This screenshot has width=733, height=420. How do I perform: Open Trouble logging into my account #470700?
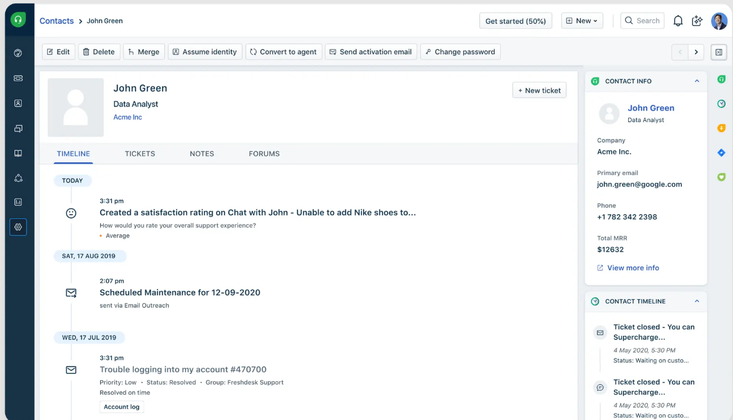183,369
